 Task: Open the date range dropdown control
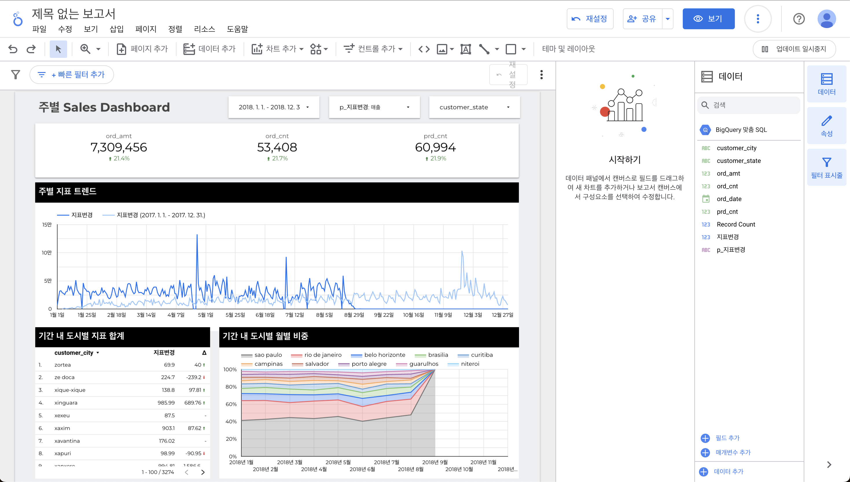(x=274, y=107)
